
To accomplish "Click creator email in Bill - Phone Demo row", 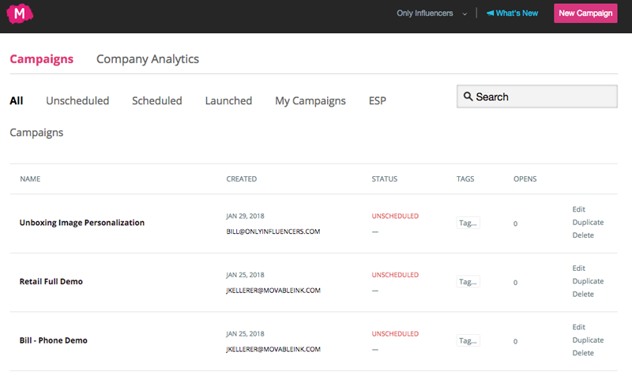I will pyautogui.click(x=273, y=349).
